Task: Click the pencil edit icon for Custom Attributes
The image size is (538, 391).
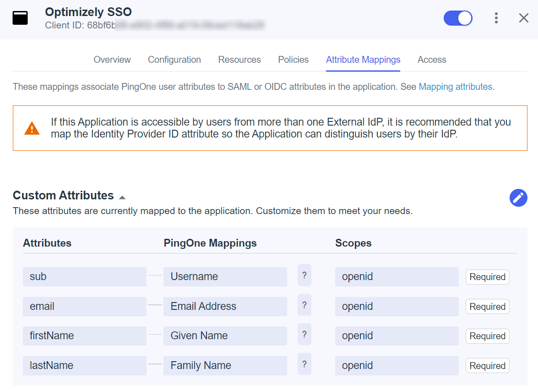Action: [518, 198]
